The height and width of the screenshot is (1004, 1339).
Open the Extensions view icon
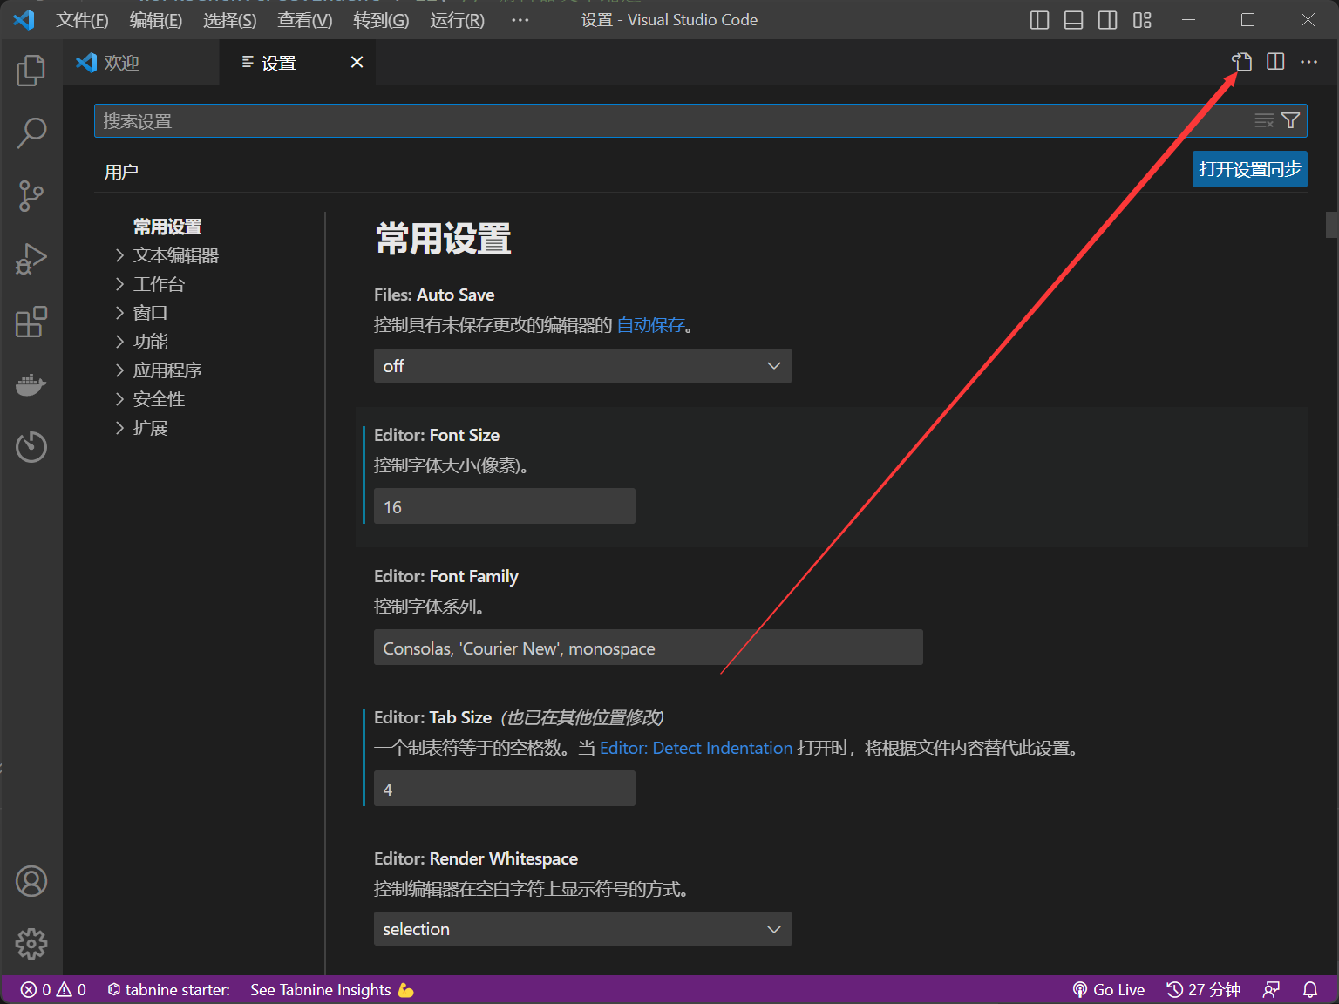point(31,322)
